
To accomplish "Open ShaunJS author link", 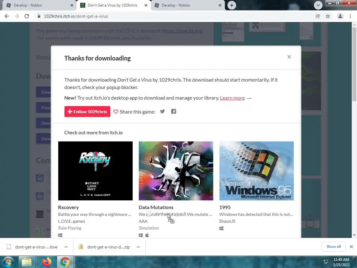I will [227, 221].
